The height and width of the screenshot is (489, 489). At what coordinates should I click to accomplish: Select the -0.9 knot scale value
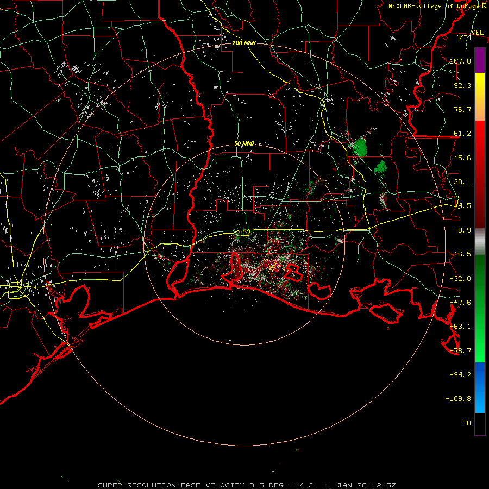(462, 230)
